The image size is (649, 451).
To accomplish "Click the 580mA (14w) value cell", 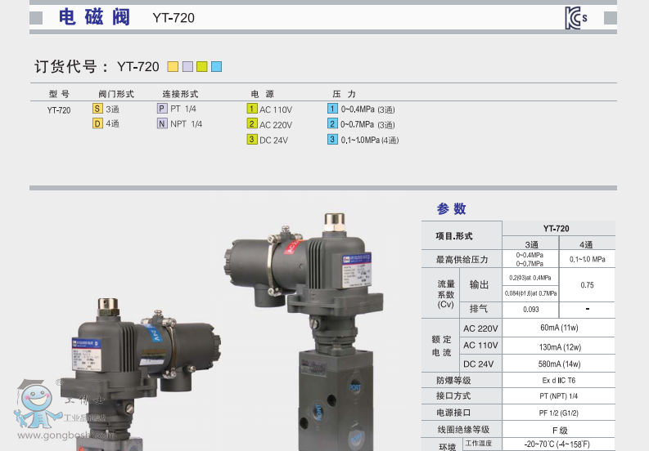I will point(559,364).
